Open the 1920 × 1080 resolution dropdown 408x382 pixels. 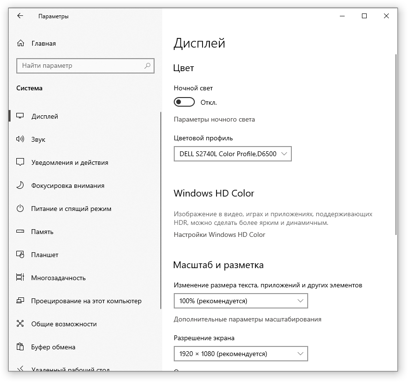240,354
